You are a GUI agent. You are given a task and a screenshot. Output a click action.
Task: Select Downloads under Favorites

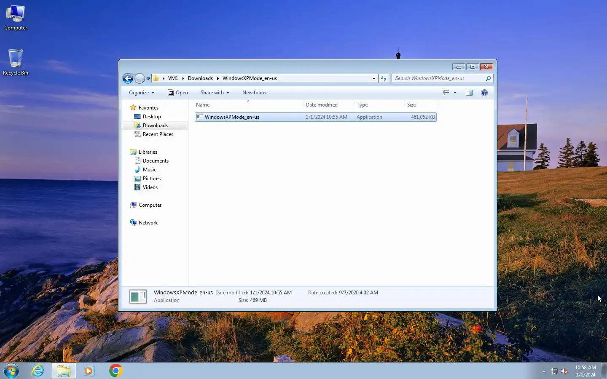pos(155,125)
